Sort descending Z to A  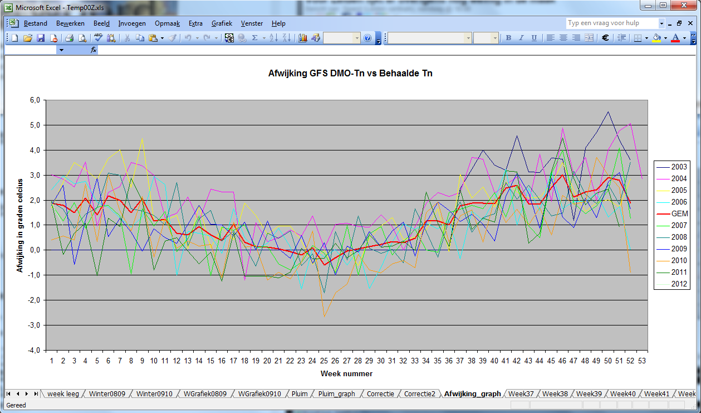click(286, 38)
